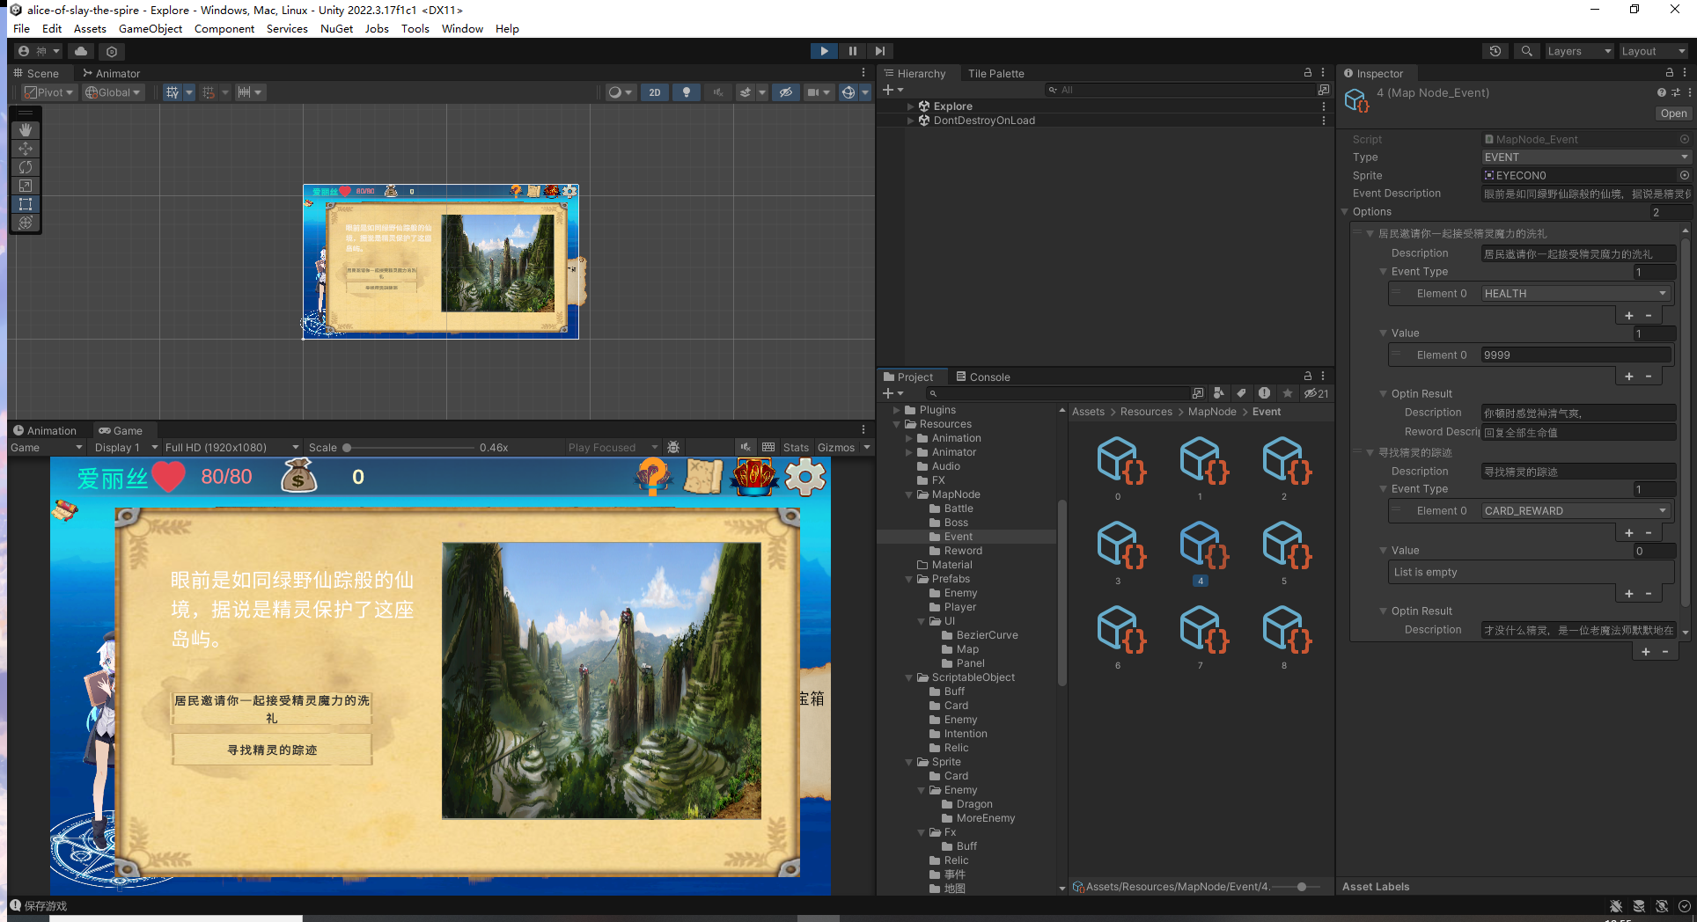Click the Play button to toggle play mode
1697x922 pixels.
[x=824, y=51]
